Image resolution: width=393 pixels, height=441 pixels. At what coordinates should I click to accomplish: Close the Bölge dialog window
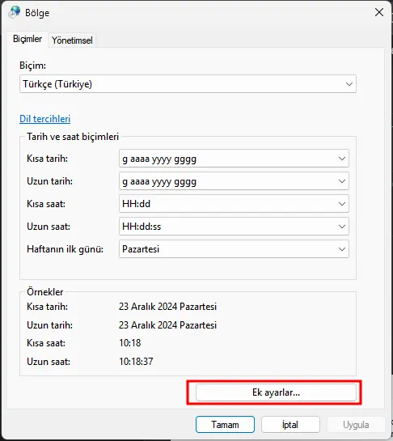click(379, 12)
